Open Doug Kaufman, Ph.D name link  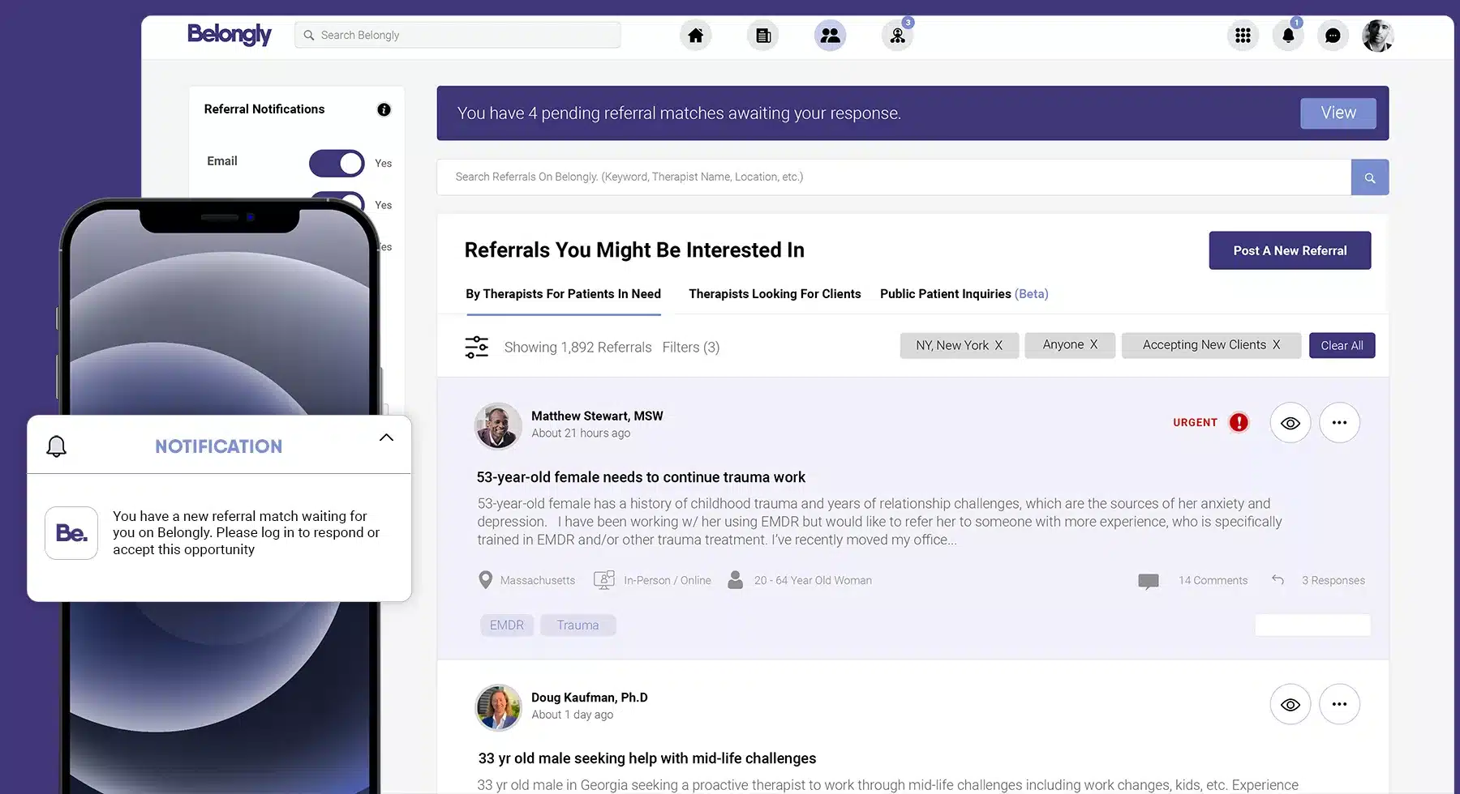pyautogui.click(x=589, y=698)
